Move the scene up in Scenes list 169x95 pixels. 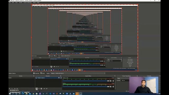15,89
